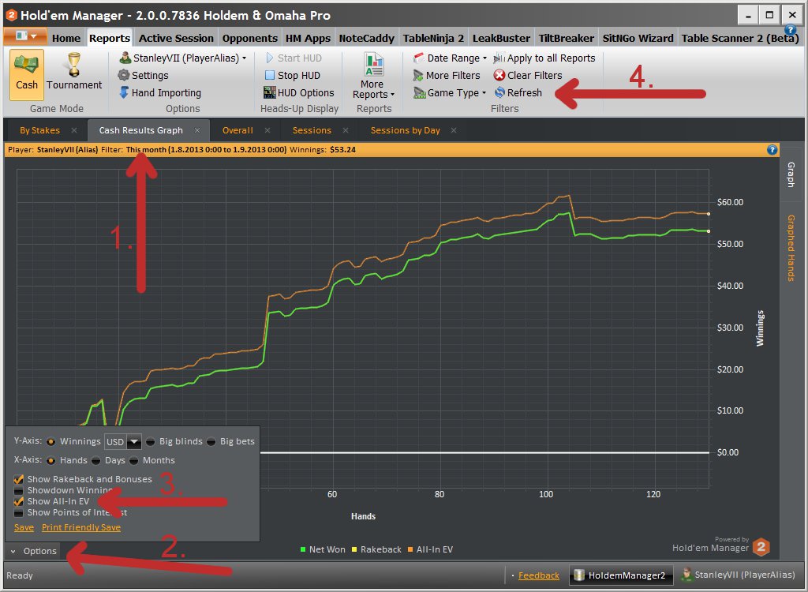The width and height of the screenshot is (808, 592).
Task: Toggle Show All-In EV checkbox
Action: (19, 501)
